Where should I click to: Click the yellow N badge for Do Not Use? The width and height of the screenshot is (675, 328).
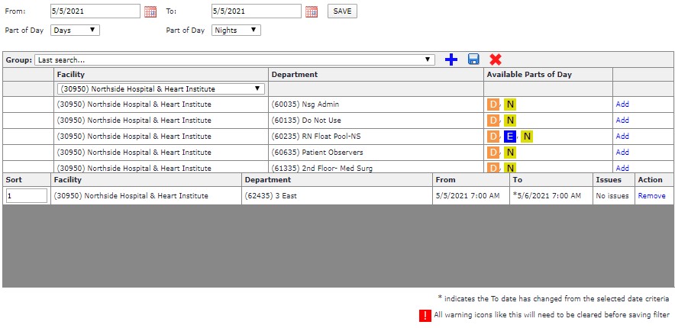[x=510, y=121]
